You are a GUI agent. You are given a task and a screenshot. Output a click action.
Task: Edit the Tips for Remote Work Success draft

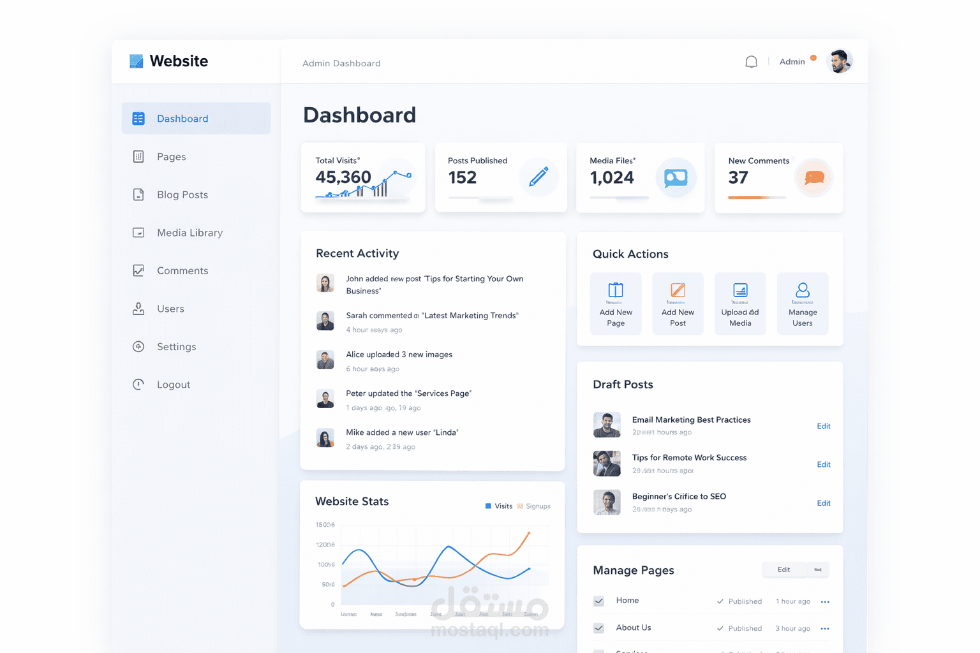point(824,464)
